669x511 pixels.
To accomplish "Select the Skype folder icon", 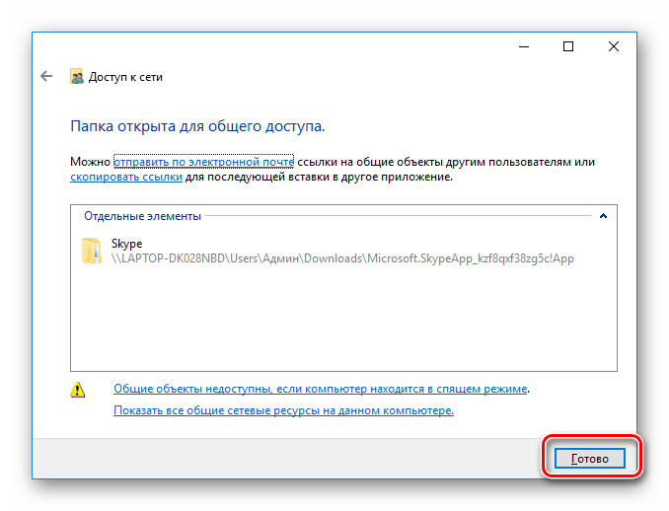I will [x=91, y=252].
